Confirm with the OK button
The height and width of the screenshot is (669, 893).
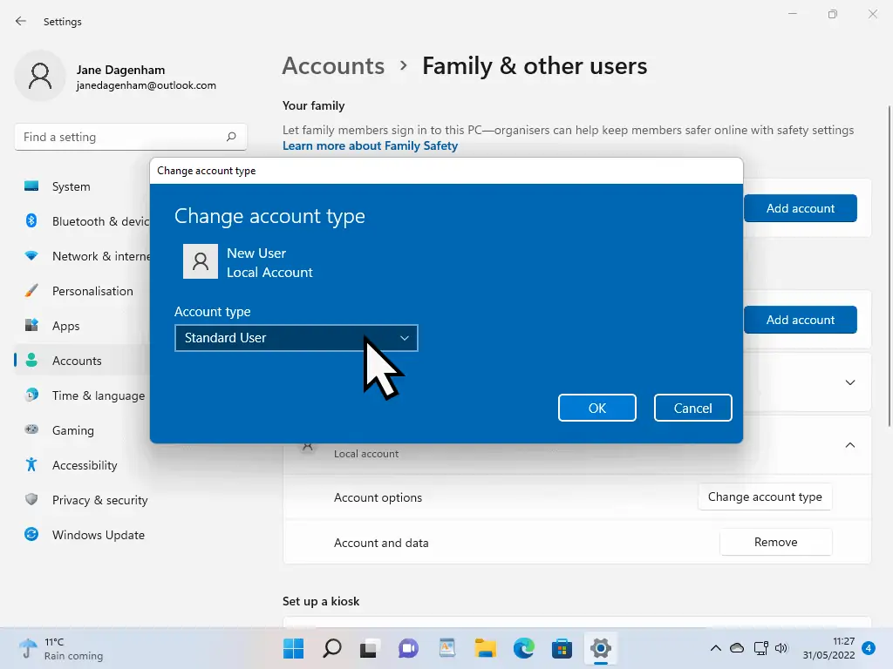(596, 408)
